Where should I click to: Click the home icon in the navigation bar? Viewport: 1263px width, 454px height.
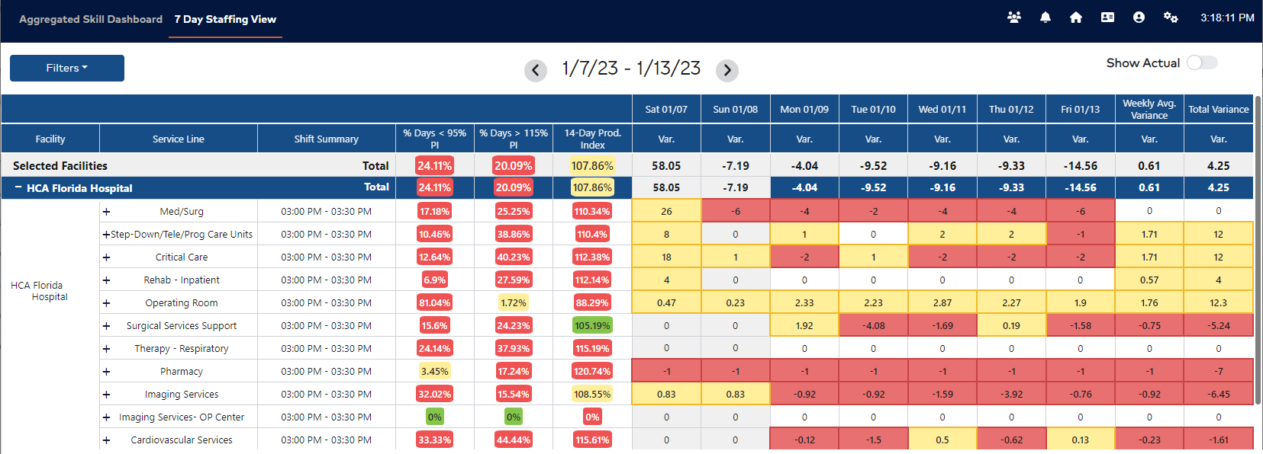coord(1075,17)
